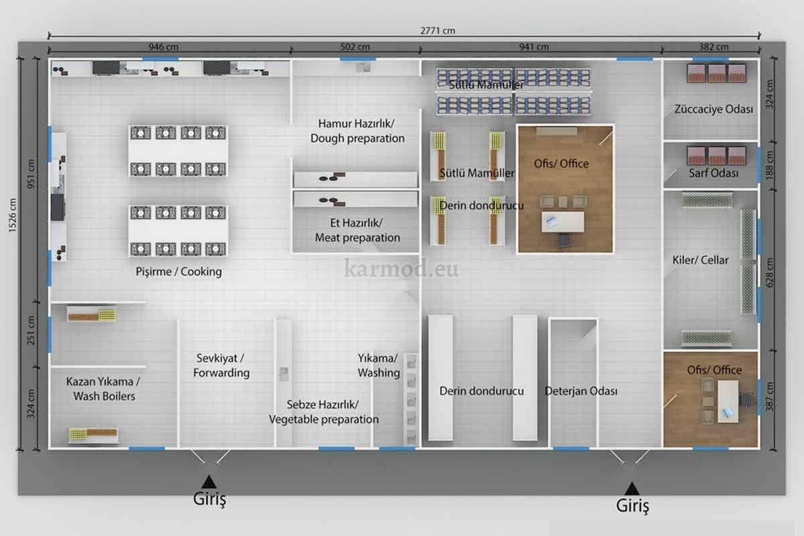Click the Sevkiyat / Forwarding label
The height and width of the screenshot is (536, 804).
pos(221,366)
